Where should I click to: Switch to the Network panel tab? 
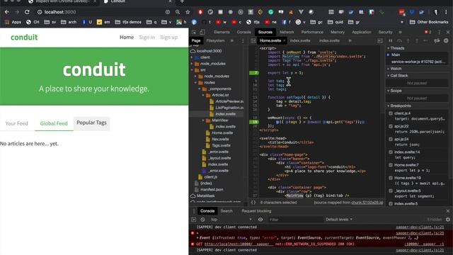click(287, 32)
